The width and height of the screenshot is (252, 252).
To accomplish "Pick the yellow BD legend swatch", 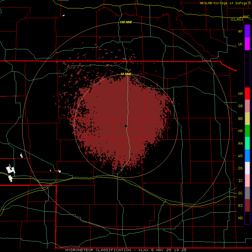I will coord(247,119).
